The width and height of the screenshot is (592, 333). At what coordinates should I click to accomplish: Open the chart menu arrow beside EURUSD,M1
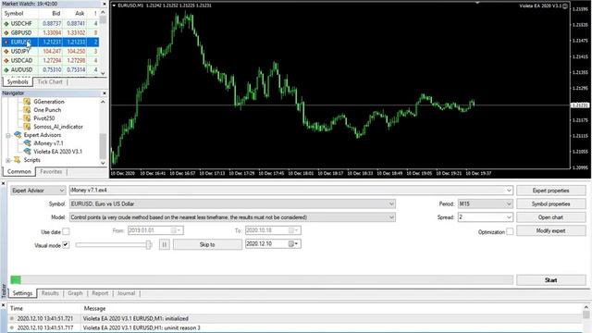(114, 6)
